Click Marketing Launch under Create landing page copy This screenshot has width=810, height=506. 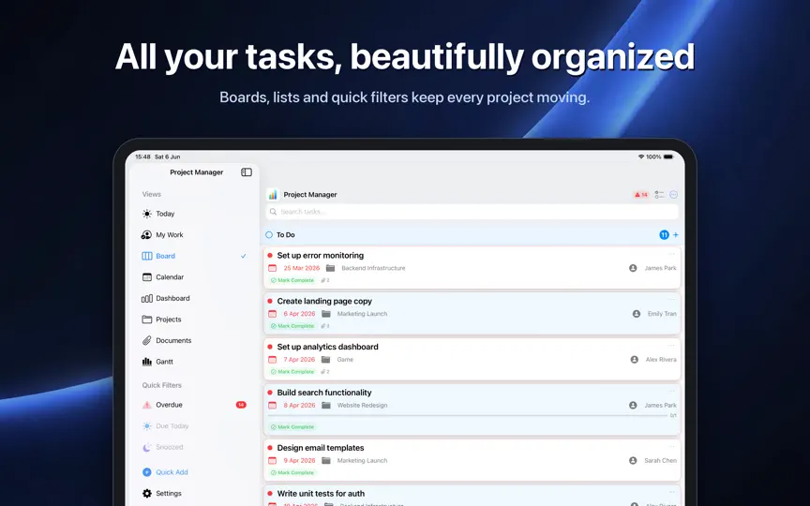tap(362, 314)
